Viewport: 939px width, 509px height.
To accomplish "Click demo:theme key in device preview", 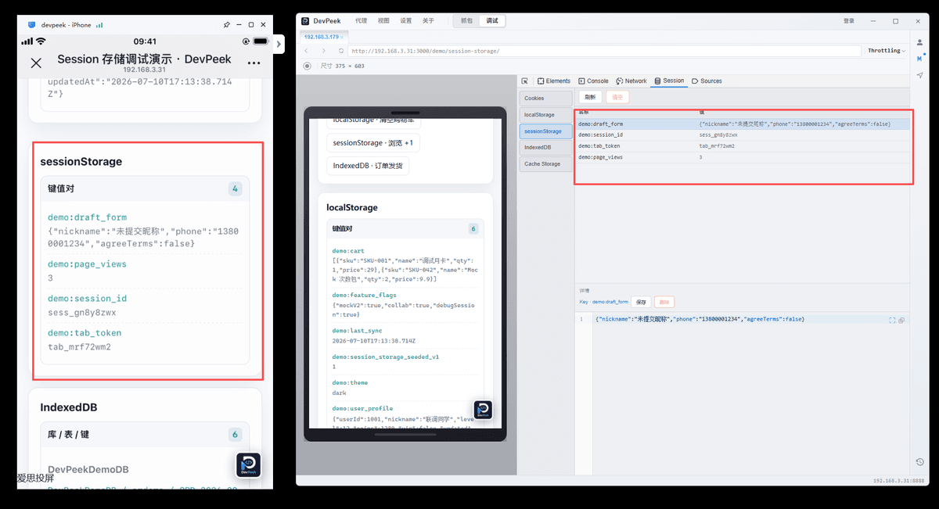I will point(350,382).
